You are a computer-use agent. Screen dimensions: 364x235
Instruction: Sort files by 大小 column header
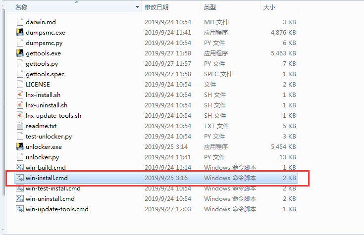269,7
